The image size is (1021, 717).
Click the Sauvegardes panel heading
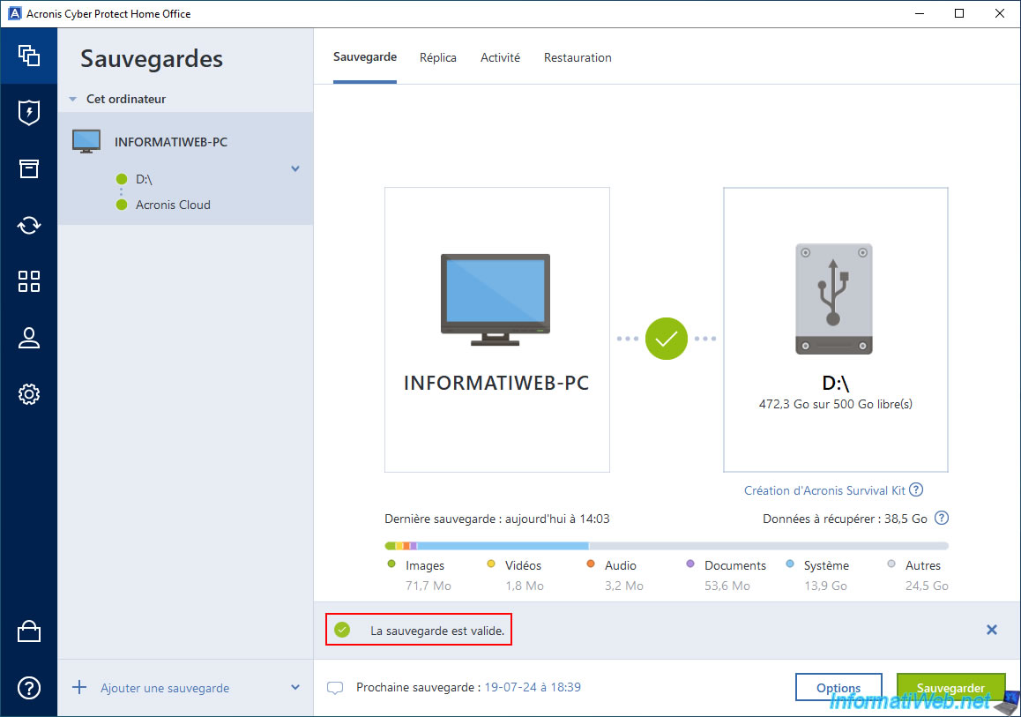coord(152,58)
